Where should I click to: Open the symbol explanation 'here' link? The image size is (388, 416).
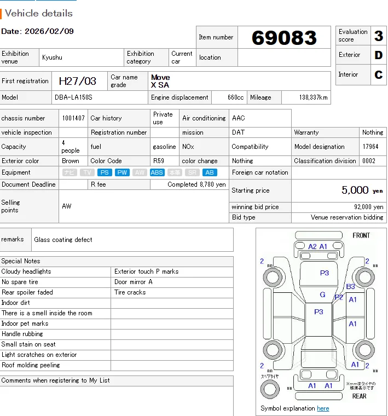323,408
